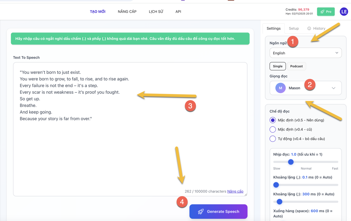Viewport: 351px width, 221px height.
Task: Click the textarea resize handle
Action: click(x=246, y=194)
